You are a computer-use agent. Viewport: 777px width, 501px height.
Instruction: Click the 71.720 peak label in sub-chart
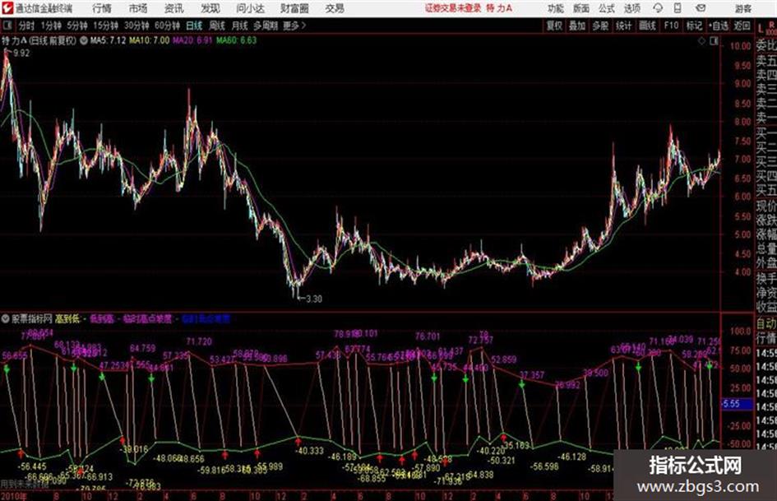tap(199, 341)
